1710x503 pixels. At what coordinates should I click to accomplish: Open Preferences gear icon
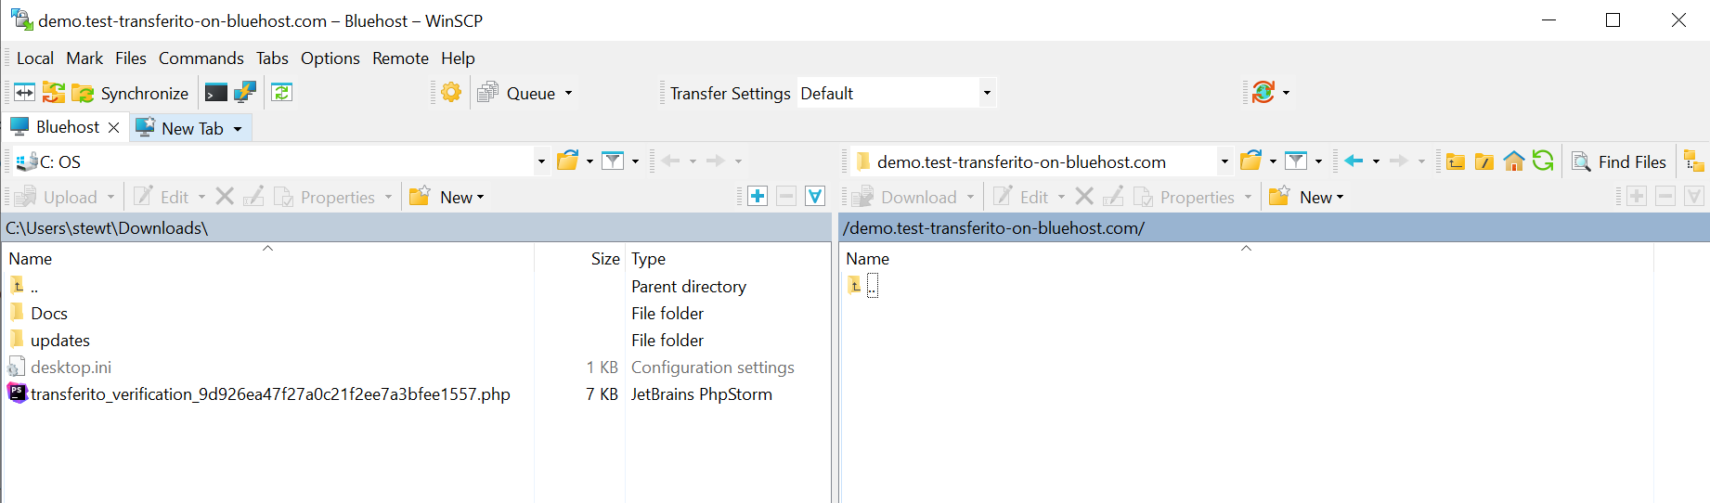[x=451, y=93]
